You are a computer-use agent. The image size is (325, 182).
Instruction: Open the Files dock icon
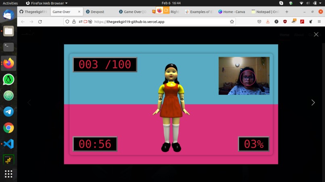8,31
